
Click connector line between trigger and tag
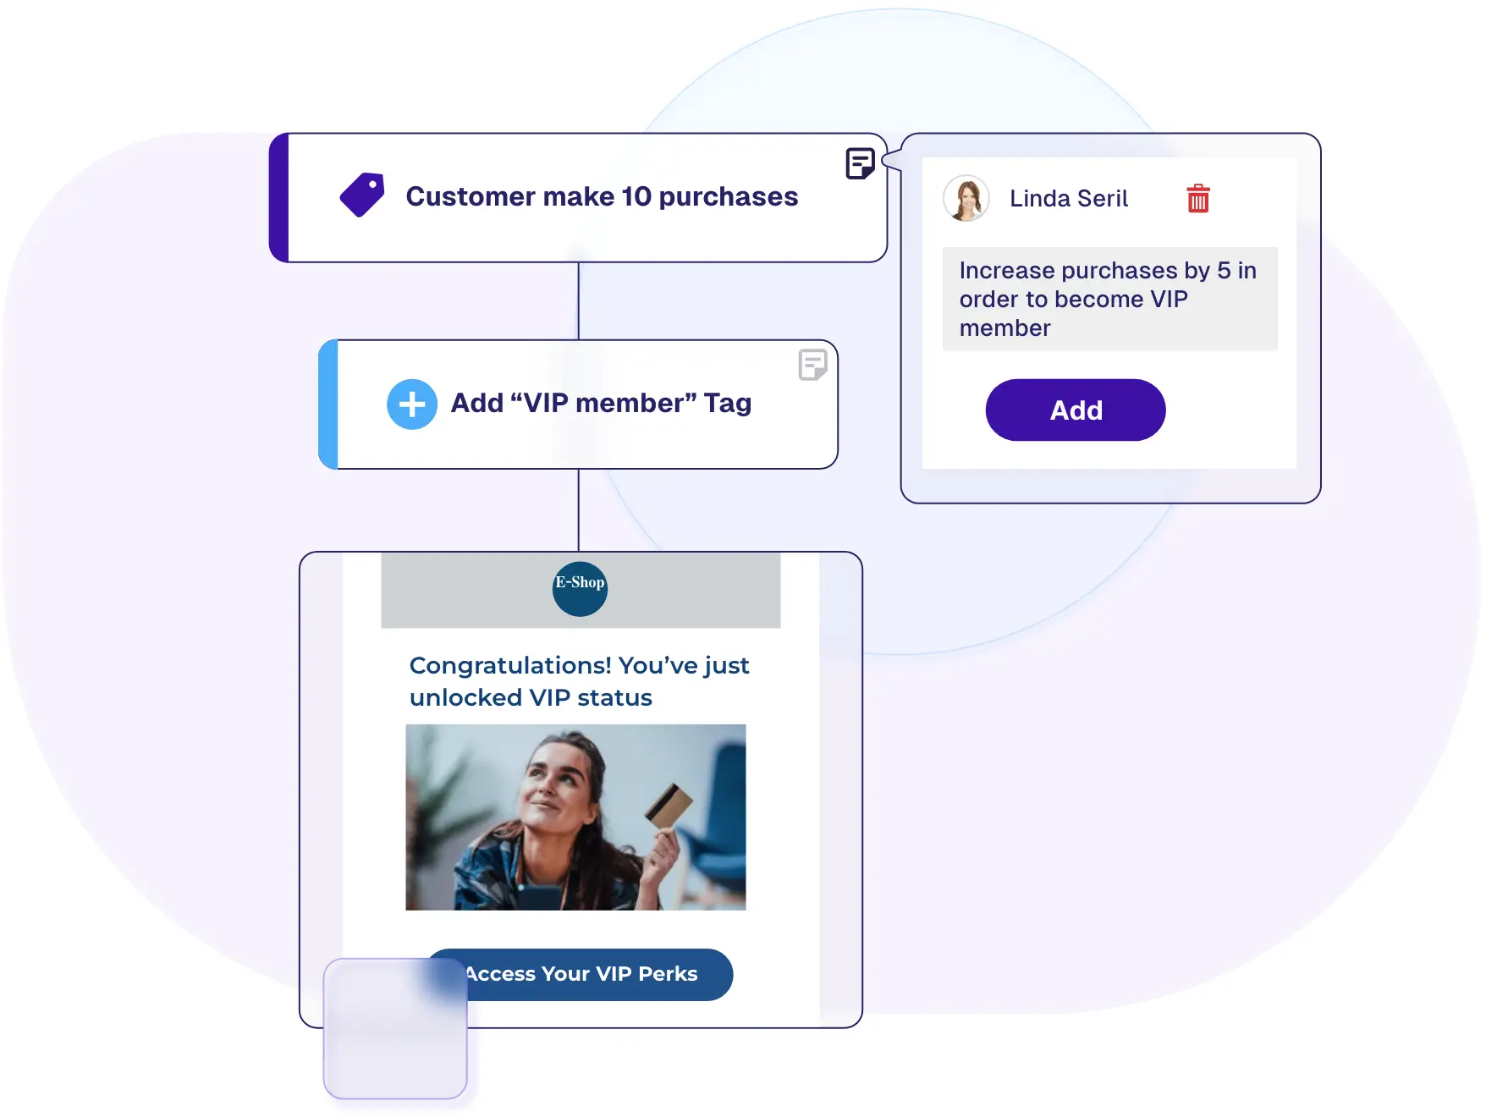(579, 301)
